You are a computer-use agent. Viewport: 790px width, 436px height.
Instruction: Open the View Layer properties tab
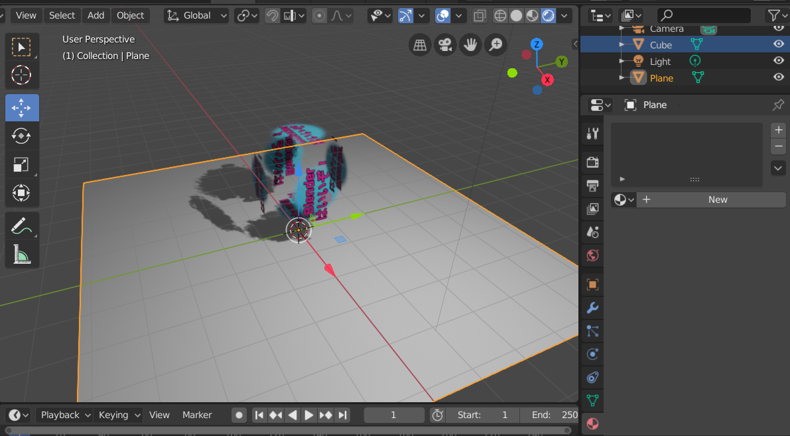point(592,209)
